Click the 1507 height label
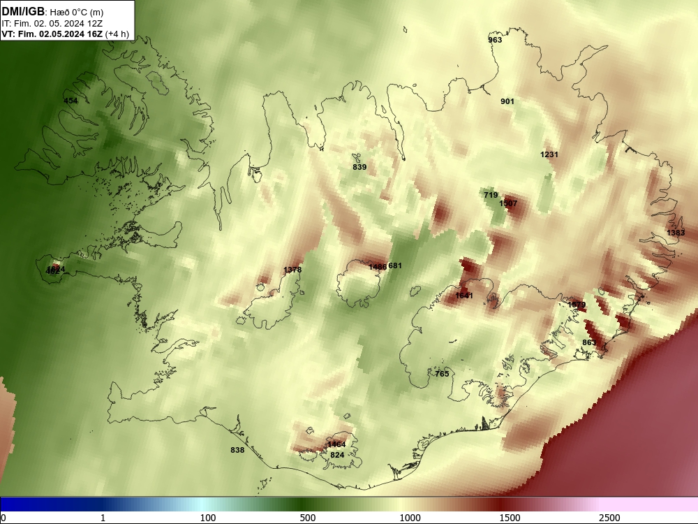 click(508, 203)
